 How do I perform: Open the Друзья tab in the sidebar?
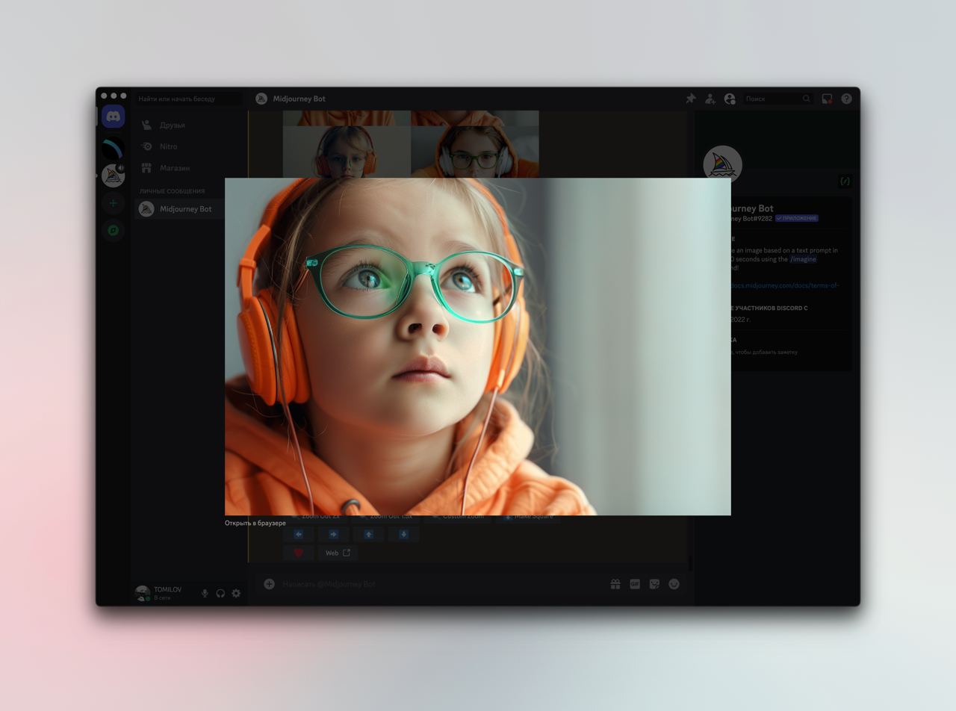pyautogui.click(x=189, y=125)
